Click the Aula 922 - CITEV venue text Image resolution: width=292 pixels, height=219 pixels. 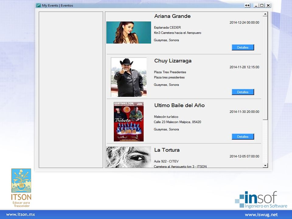[x=166, y=161]
